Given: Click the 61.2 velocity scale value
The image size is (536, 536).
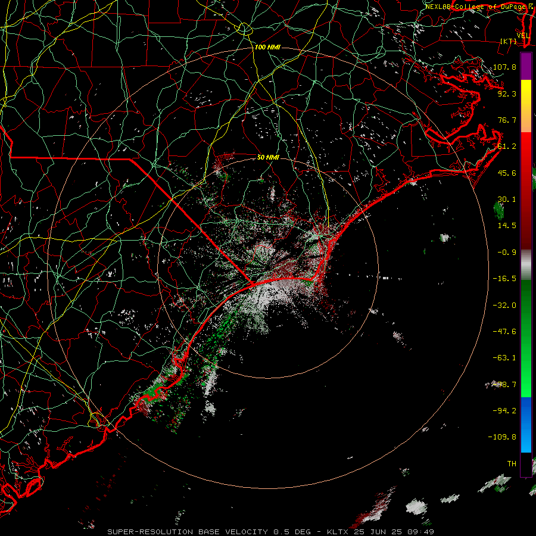Looking at the screenshot, I should click(x=507, y=147).
